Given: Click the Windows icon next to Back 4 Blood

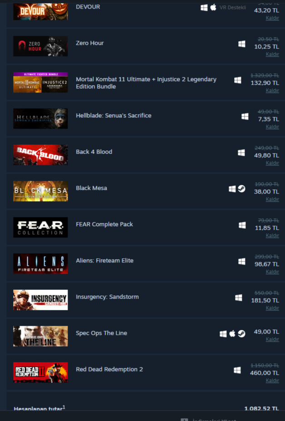Looking at the screenshot, I should [241, 153].
